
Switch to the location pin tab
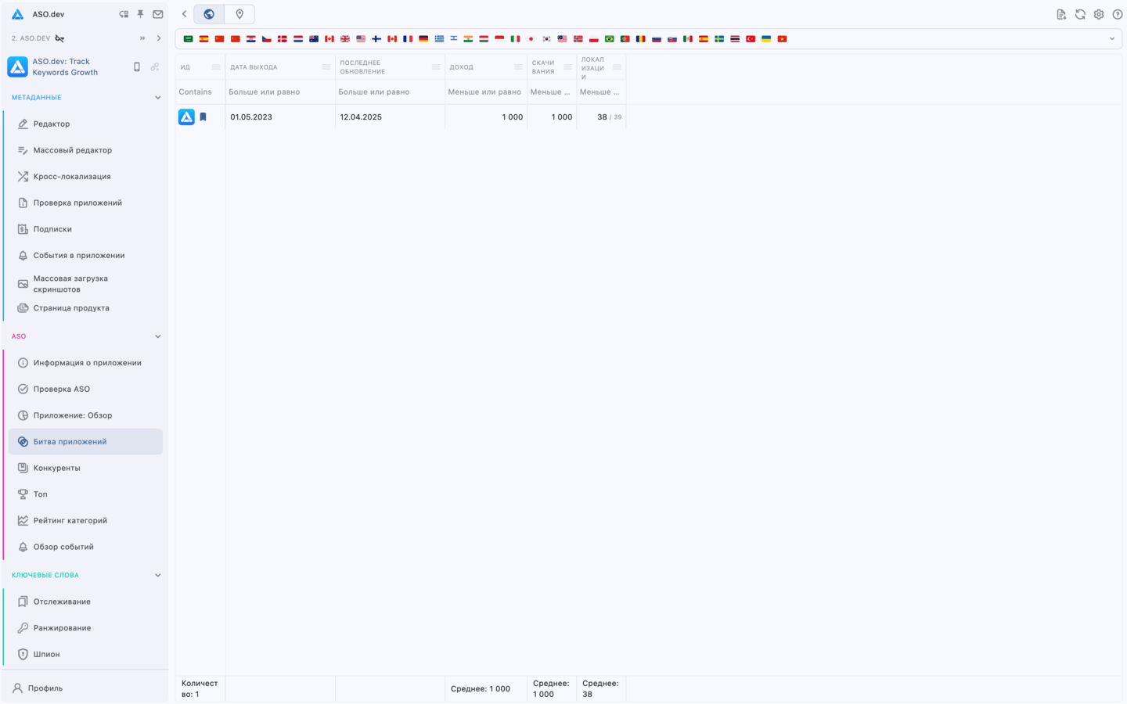(x=239, y=13)
